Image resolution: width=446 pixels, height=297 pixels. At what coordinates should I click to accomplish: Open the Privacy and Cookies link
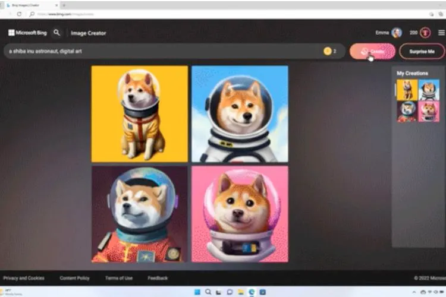(24, 278)
